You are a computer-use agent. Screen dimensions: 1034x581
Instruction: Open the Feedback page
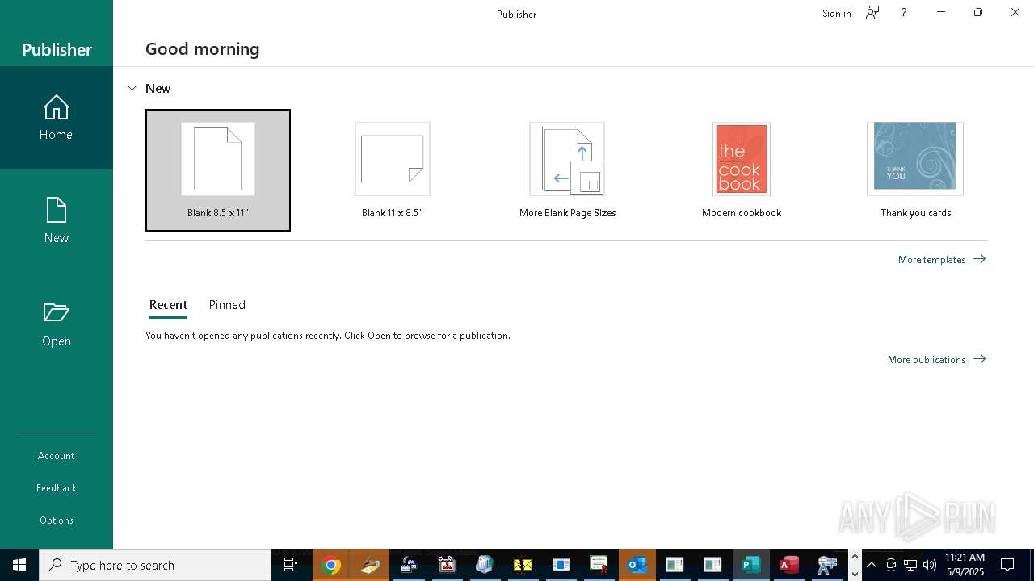(57, 488)
